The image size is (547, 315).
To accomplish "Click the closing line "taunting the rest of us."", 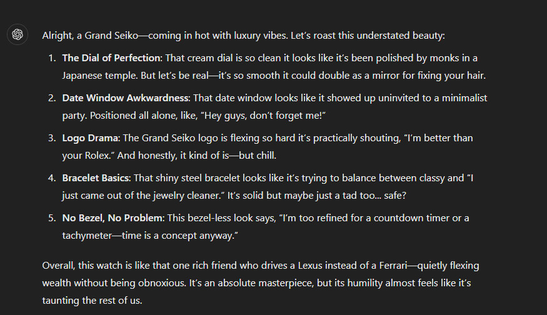I will click(x=92, y=301).
